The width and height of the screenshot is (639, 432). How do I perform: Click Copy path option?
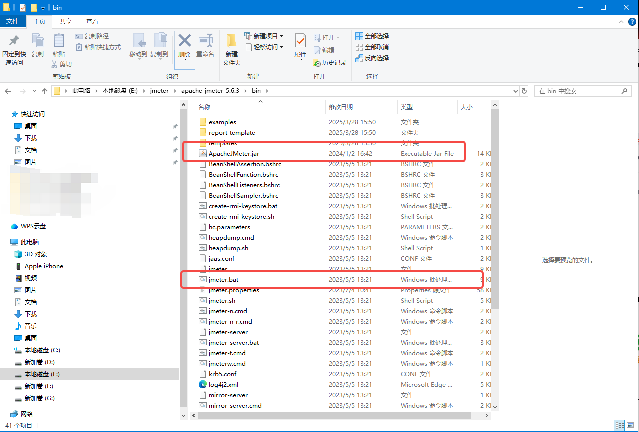pos(92,36)
